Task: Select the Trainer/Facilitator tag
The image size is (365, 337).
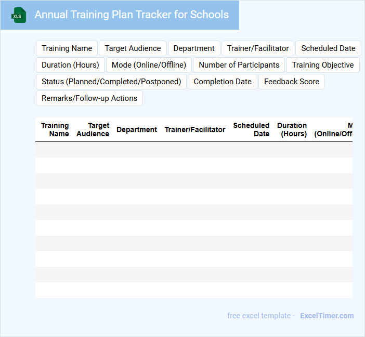Action: [x=258, y=48]
